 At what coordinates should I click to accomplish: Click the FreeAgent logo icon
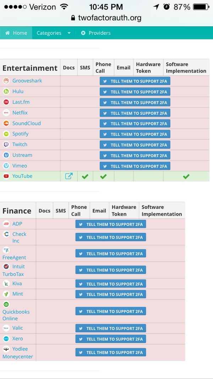coord(6,250)
